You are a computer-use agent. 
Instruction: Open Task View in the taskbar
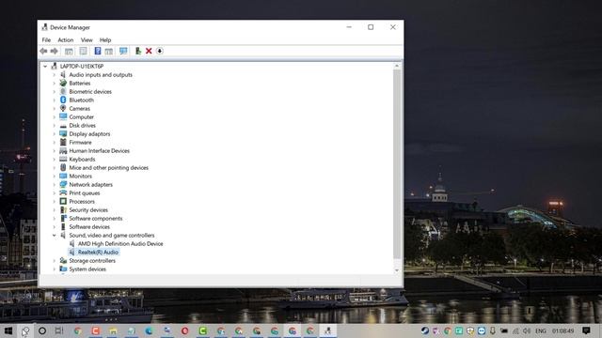click(x=59, y=330)
